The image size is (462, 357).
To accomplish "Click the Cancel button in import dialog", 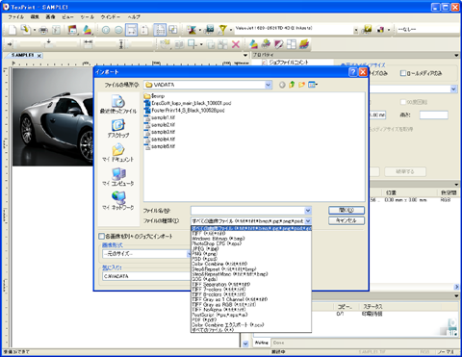I will (x=346, y=220).
